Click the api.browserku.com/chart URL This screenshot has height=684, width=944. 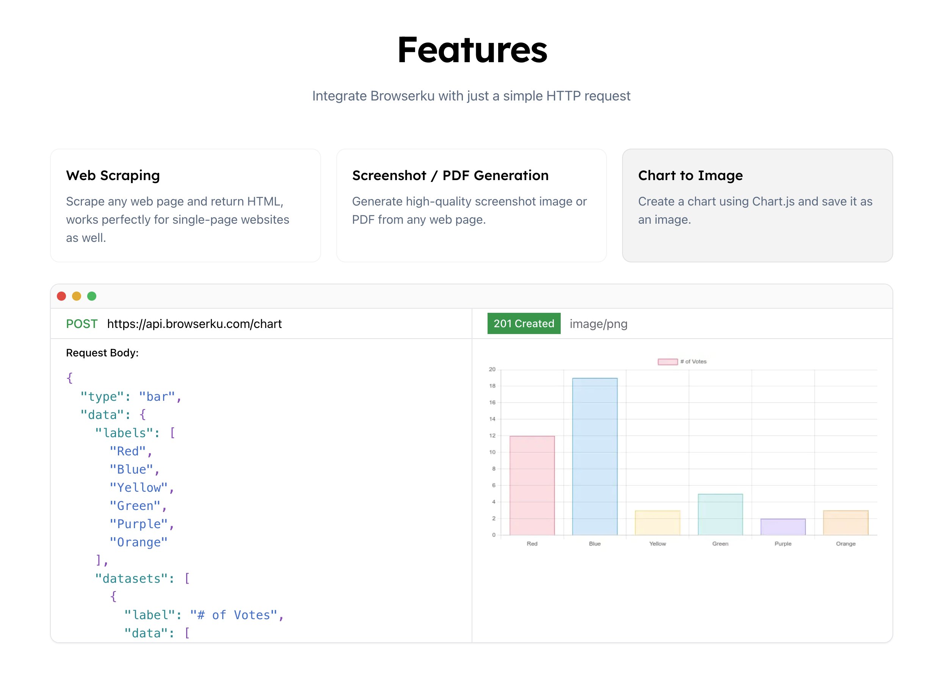[194, 323]
